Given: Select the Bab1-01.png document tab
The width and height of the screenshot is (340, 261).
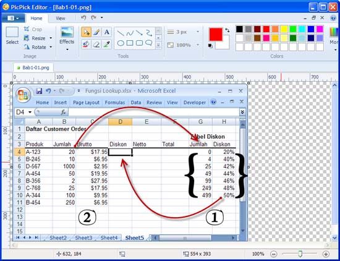Looking at the screenshot, I should tap(33, 67).
